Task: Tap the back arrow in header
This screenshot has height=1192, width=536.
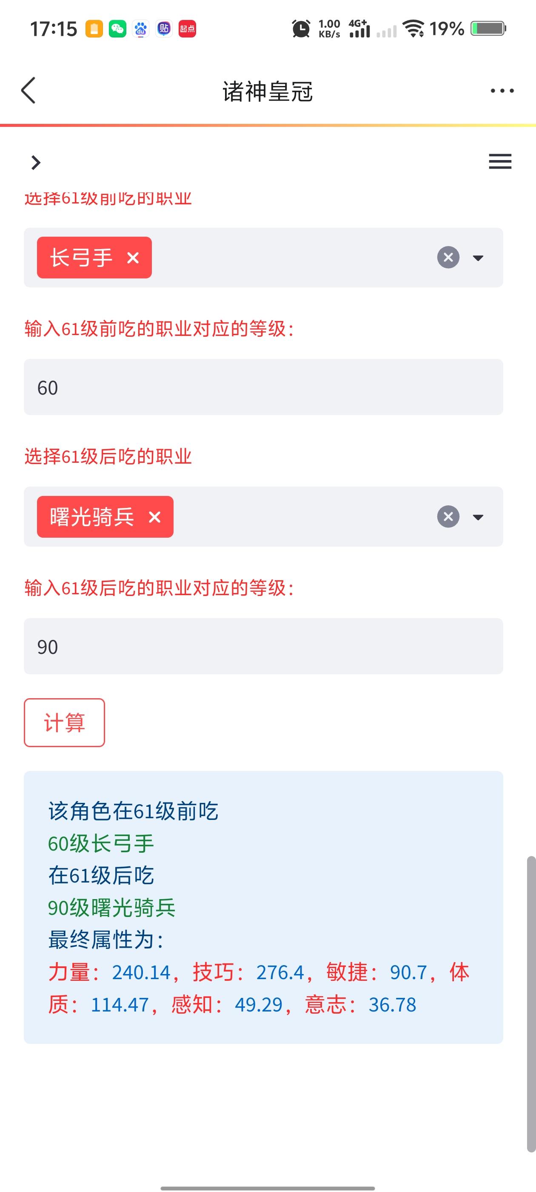Action: click(29, 90)
